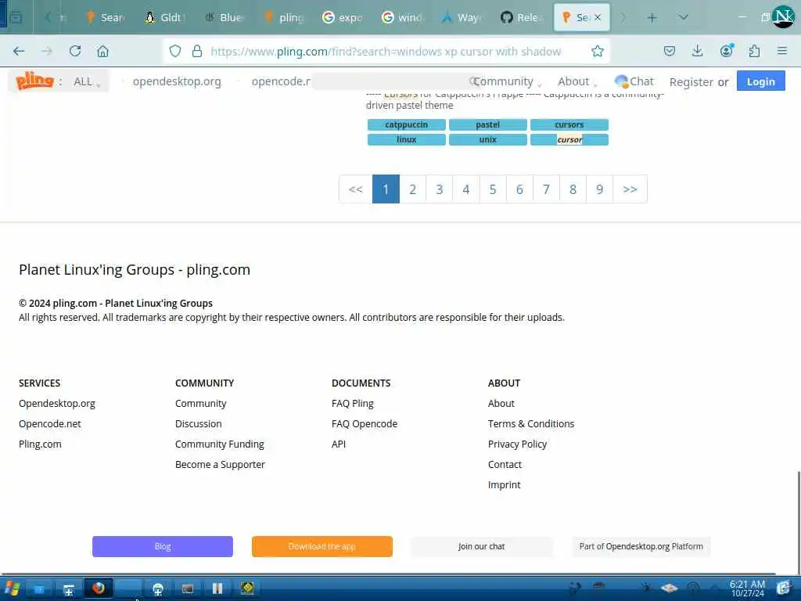Switch to the pling tab
Screen dimensions: 801x601
tap(282, 17)
